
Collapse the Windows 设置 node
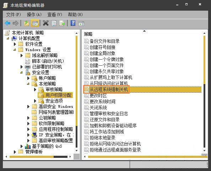click(x=15, y=50)
